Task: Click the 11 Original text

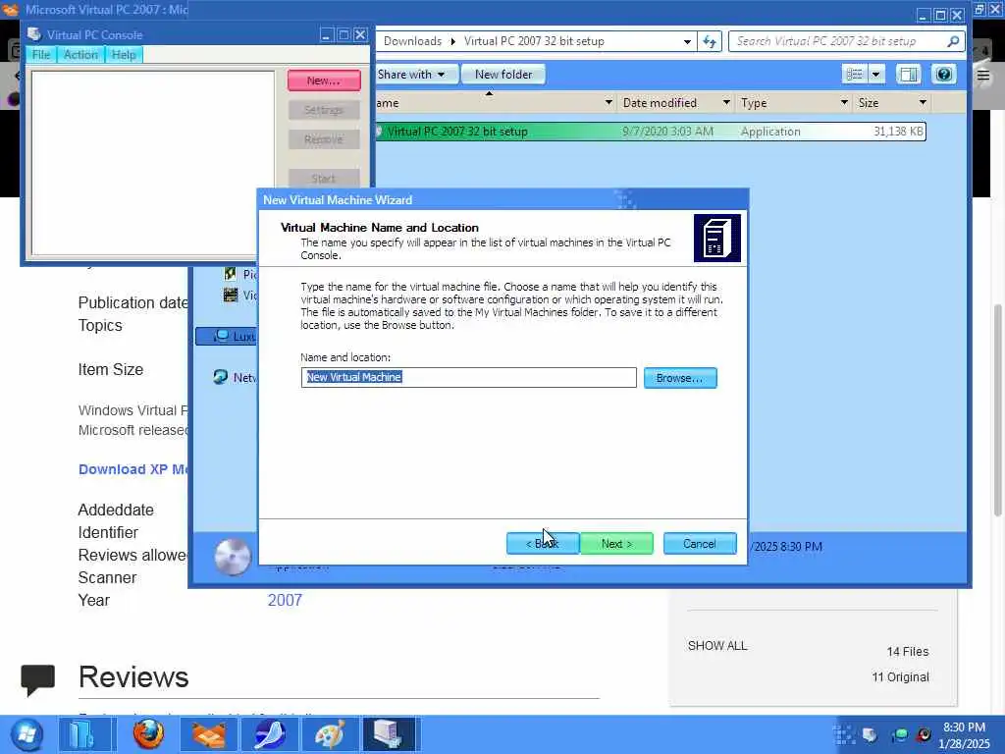Action: point(900,677)
